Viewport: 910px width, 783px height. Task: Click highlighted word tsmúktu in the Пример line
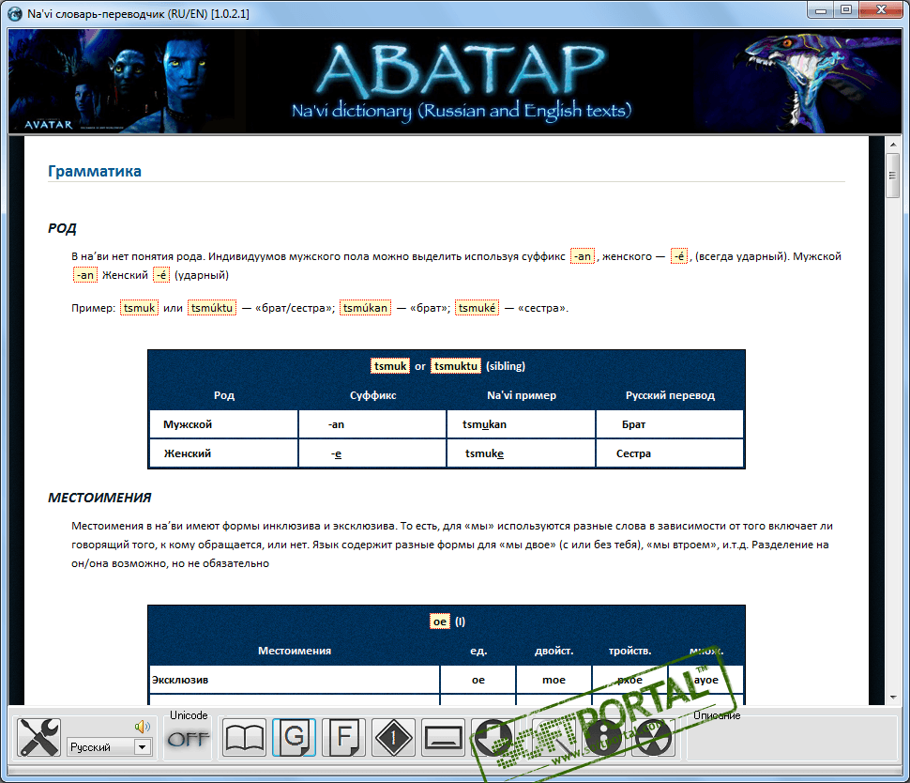coord(212,308)
